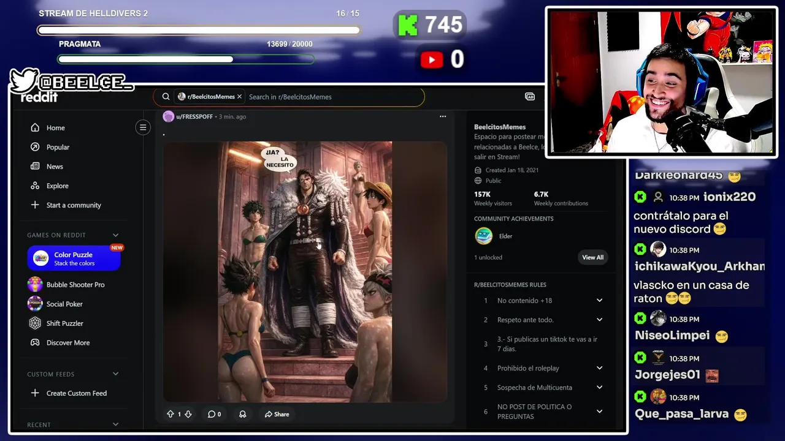This screenshot has width=785, height=441.
Task: Open Shift Puzzler game icon
Action: [35, 323]
